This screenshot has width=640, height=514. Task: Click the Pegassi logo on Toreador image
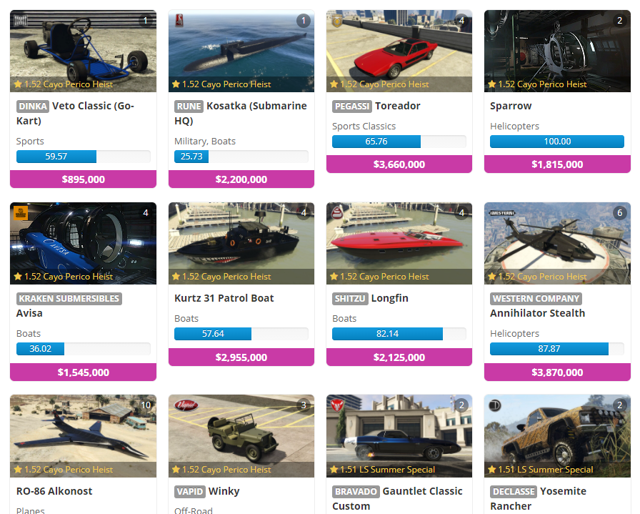336,21
